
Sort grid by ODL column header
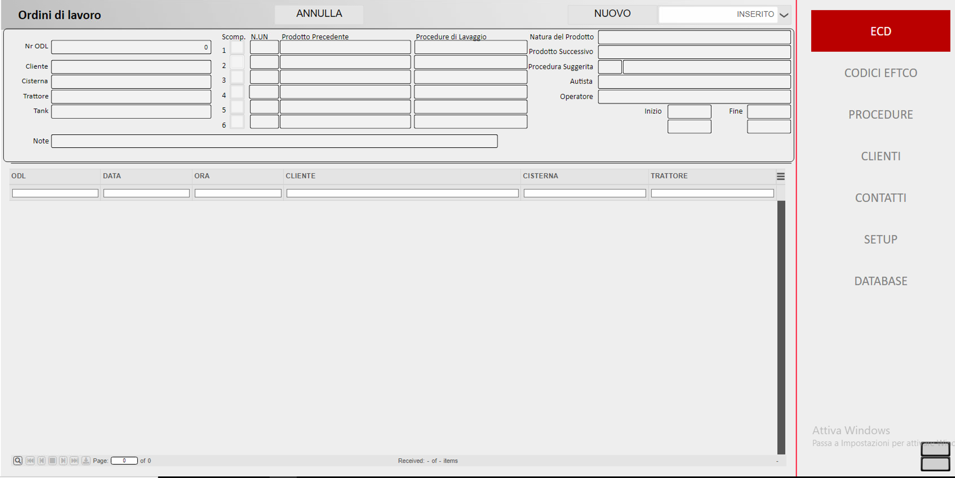point(55,176)
